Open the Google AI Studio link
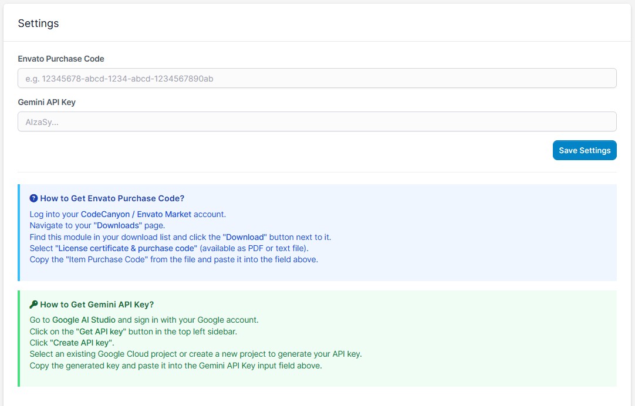The height and width of the screenshot is (406, 635). pos(84,320)
